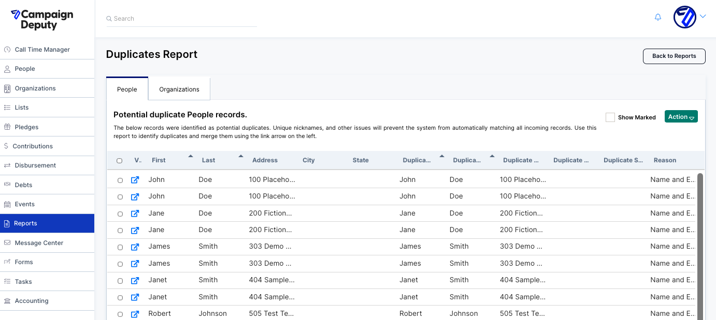The image size is (716, 320).
Task: Click the Debts icon in the sidebar
Action: (7, 185)
